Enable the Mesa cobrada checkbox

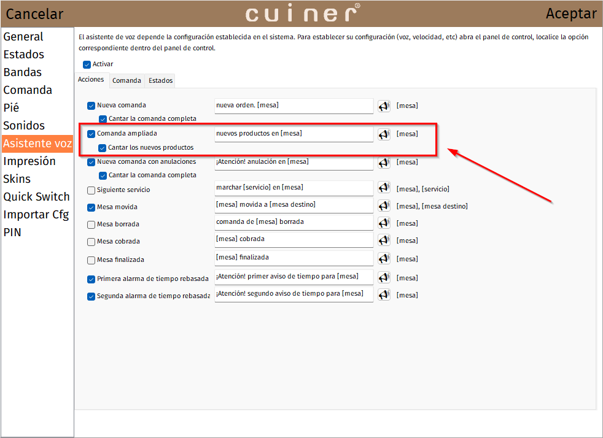click(91, 242)
